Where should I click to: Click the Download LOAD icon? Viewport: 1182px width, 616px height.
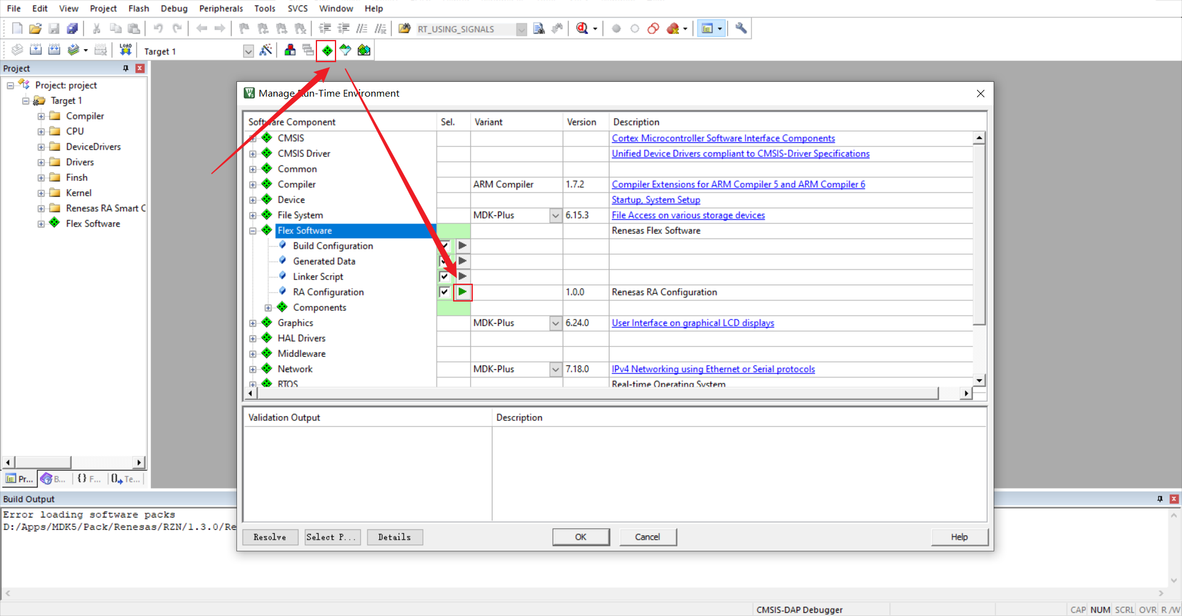coord(126,50)
